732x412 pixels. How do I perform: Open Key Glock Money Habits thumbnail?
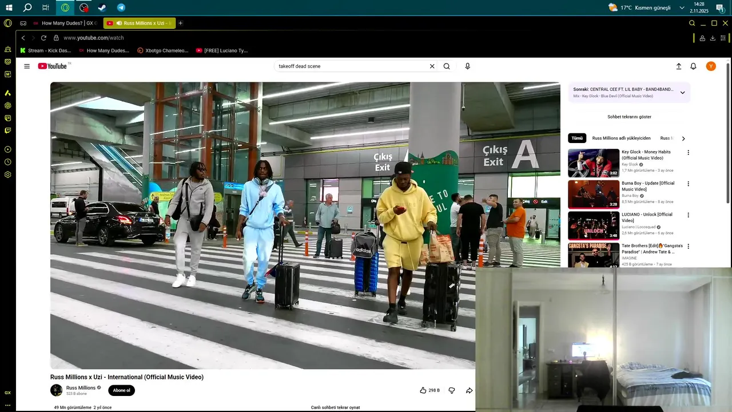594,163
